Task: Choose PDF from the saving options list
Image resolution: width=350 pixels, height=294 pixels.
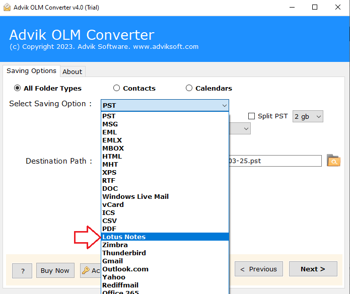Action: coord(165,229)
